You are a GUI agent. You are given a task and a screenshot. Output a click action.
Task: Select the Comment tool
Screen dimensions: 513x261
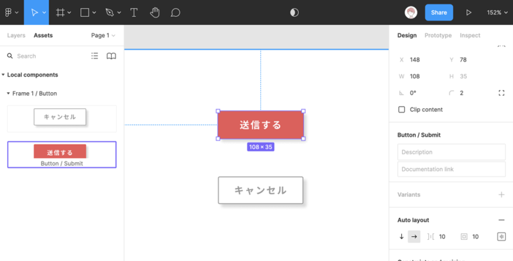tap(175, 12)
